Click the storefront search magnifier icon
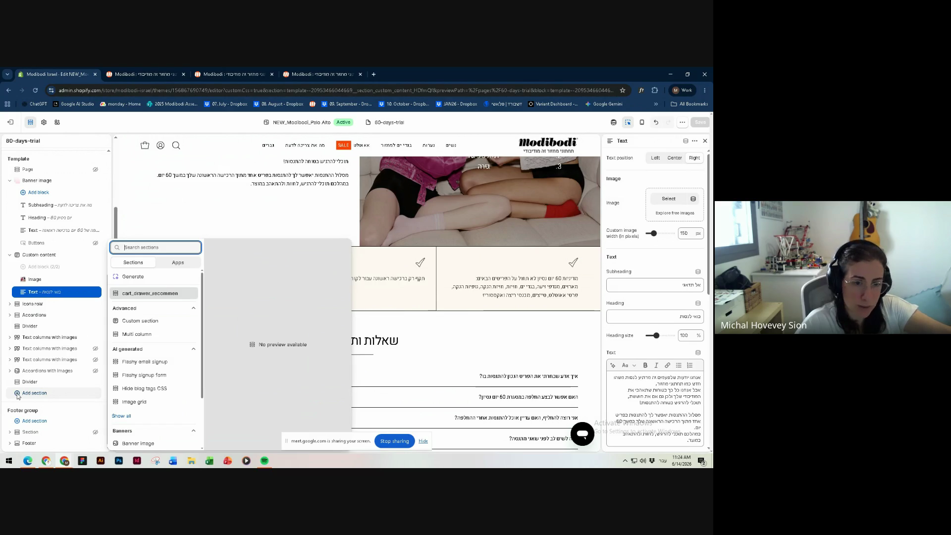The width and height of the screenshot is (951, 535). [176, 146]
